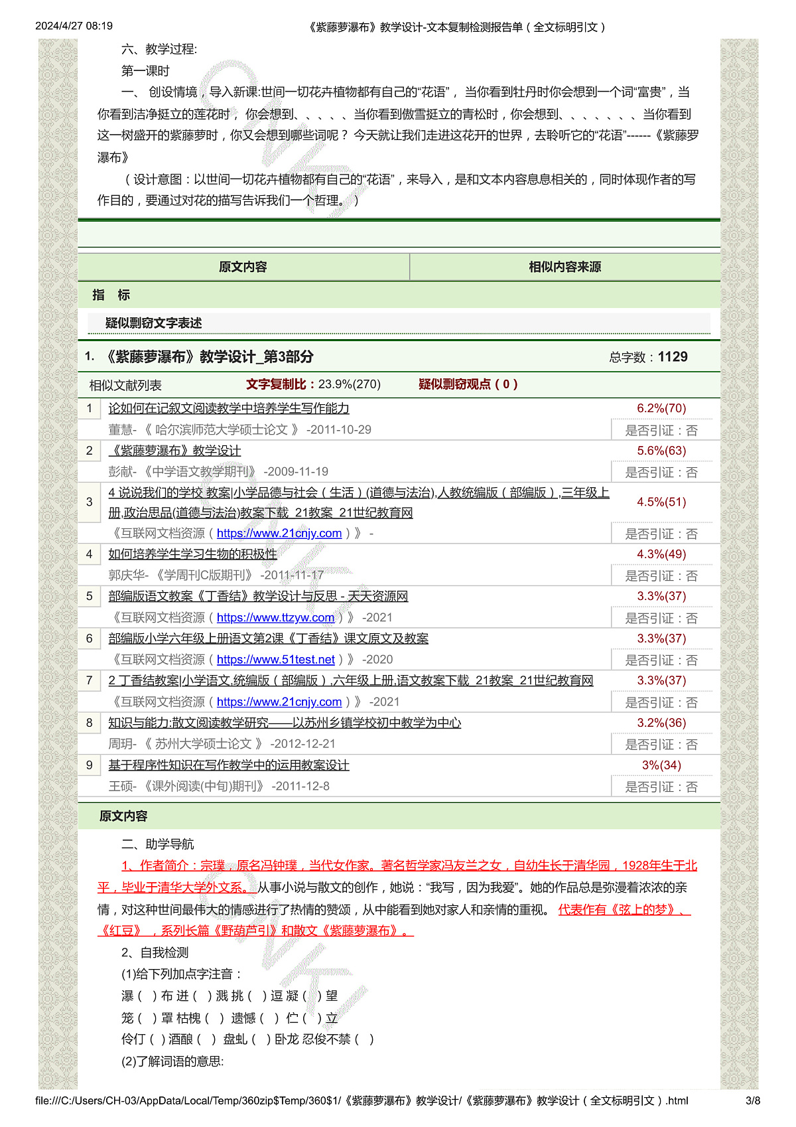Screen dimensions: 796x1127
Task: Open link 基于程序性知识在写作教学中的运用教案设计
Action: (228, 765)
